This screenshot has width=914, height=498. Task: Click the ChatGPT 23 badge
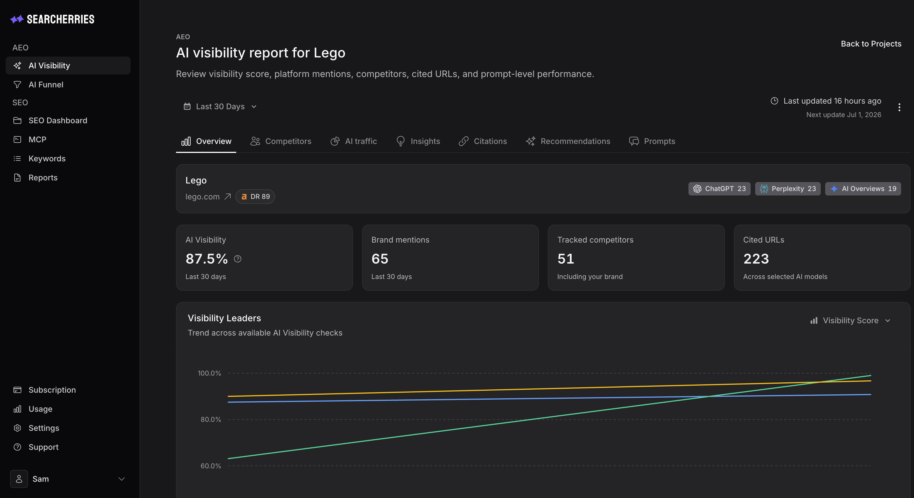pyautogui.click(x=720, y=189)
